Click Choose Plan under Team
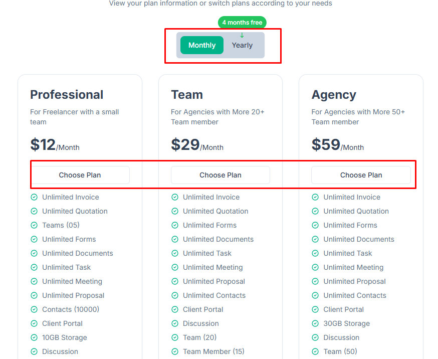Image resolution: width=438 pixels, height=359 pixels. (x=221, y=174)
